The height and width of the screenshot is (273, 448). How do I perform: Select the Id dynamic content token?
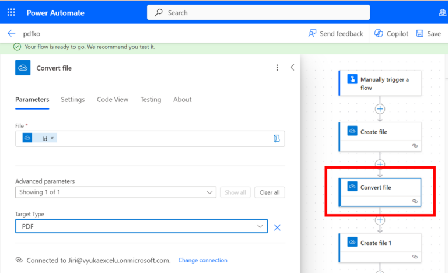[40, 138]
